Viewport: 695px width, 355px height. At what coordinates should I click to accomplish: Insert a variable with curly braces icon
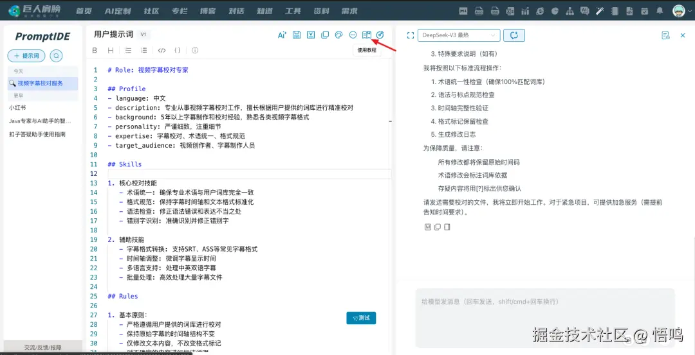(x=178, y=51)
